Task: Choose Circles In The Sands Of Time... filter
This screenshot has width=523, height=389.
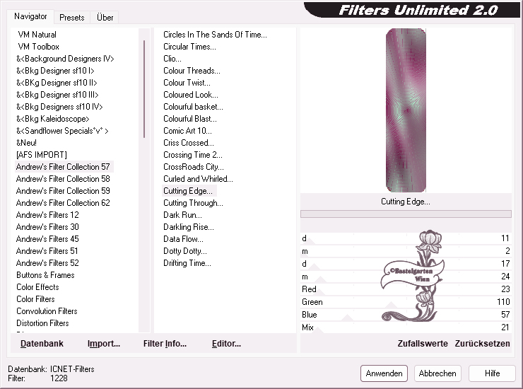Action: pos(215,35)
